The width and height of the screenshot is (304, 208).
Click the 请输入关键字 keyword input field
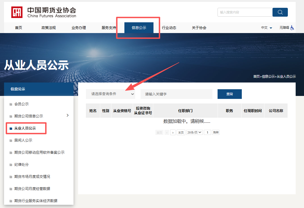pos(176,94)
